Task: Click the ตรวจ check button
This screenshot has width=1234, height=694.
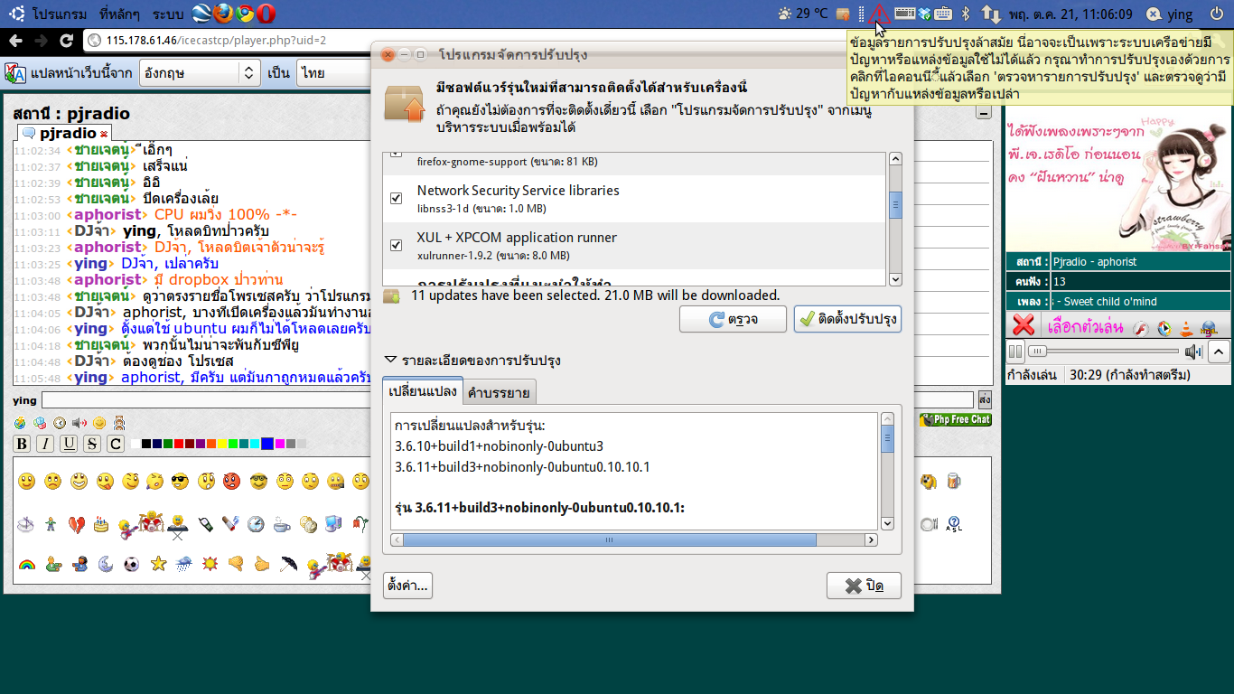Action: click(x=733, y=319)
